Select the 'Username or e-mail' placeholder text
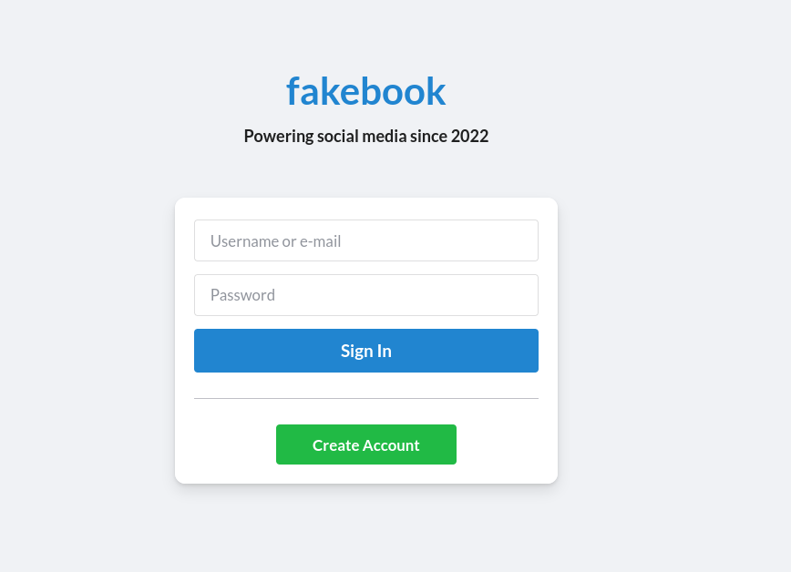 (275, 241)
